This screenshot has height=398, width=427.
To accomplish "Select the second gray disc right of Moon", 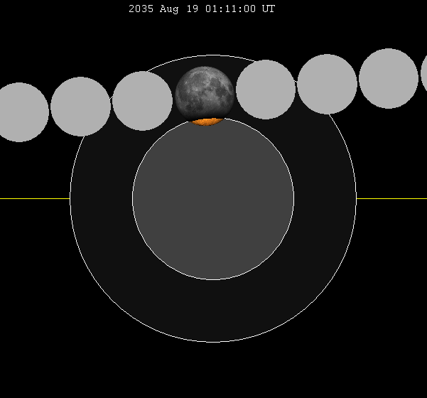I will [x=327, y=84].
